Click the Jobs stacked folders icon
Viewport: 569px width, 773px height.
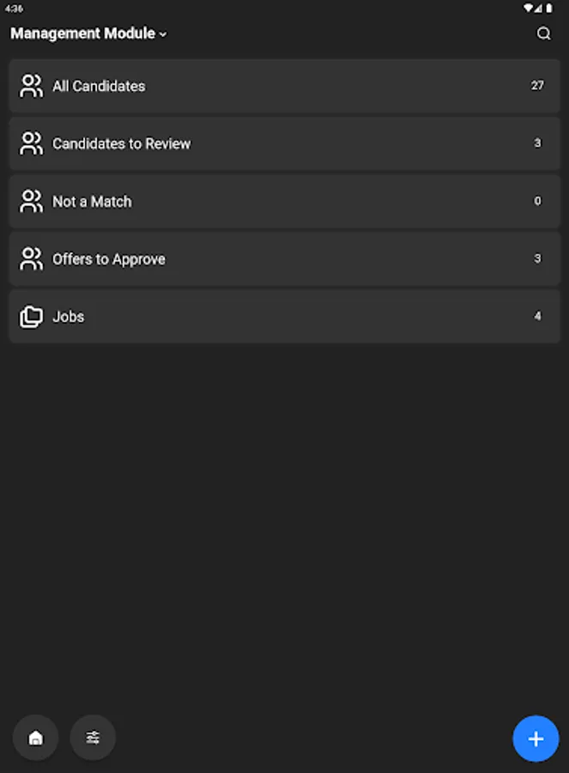32,317
